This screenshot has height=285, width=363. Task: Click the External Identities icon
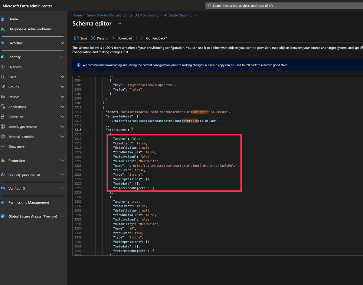tap(3, 137)
